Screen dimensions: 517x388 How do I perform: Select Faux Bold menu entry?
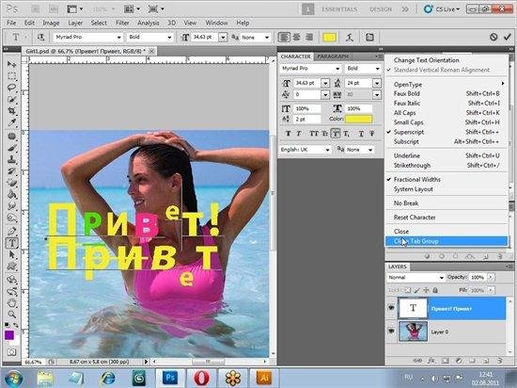click(446, 93)
